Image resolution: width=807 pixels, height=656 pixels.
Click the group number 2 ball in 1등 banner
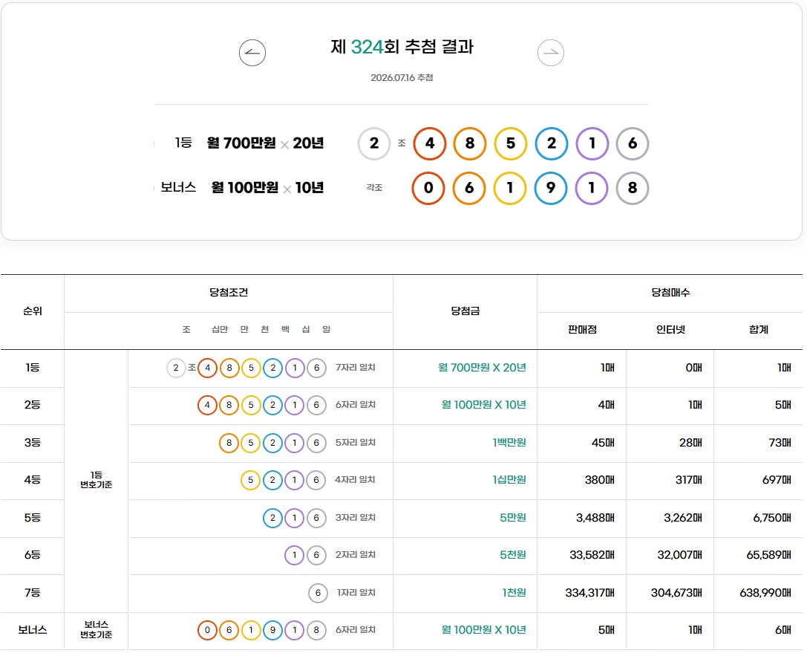click(x=374, y=143)
